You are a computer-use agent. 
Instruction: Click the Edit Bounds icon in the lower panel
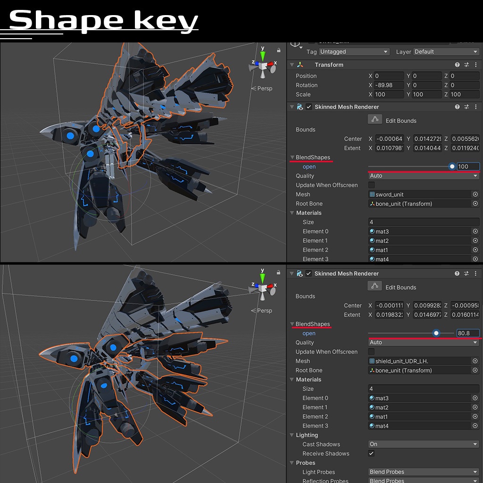tap(375, 286)
